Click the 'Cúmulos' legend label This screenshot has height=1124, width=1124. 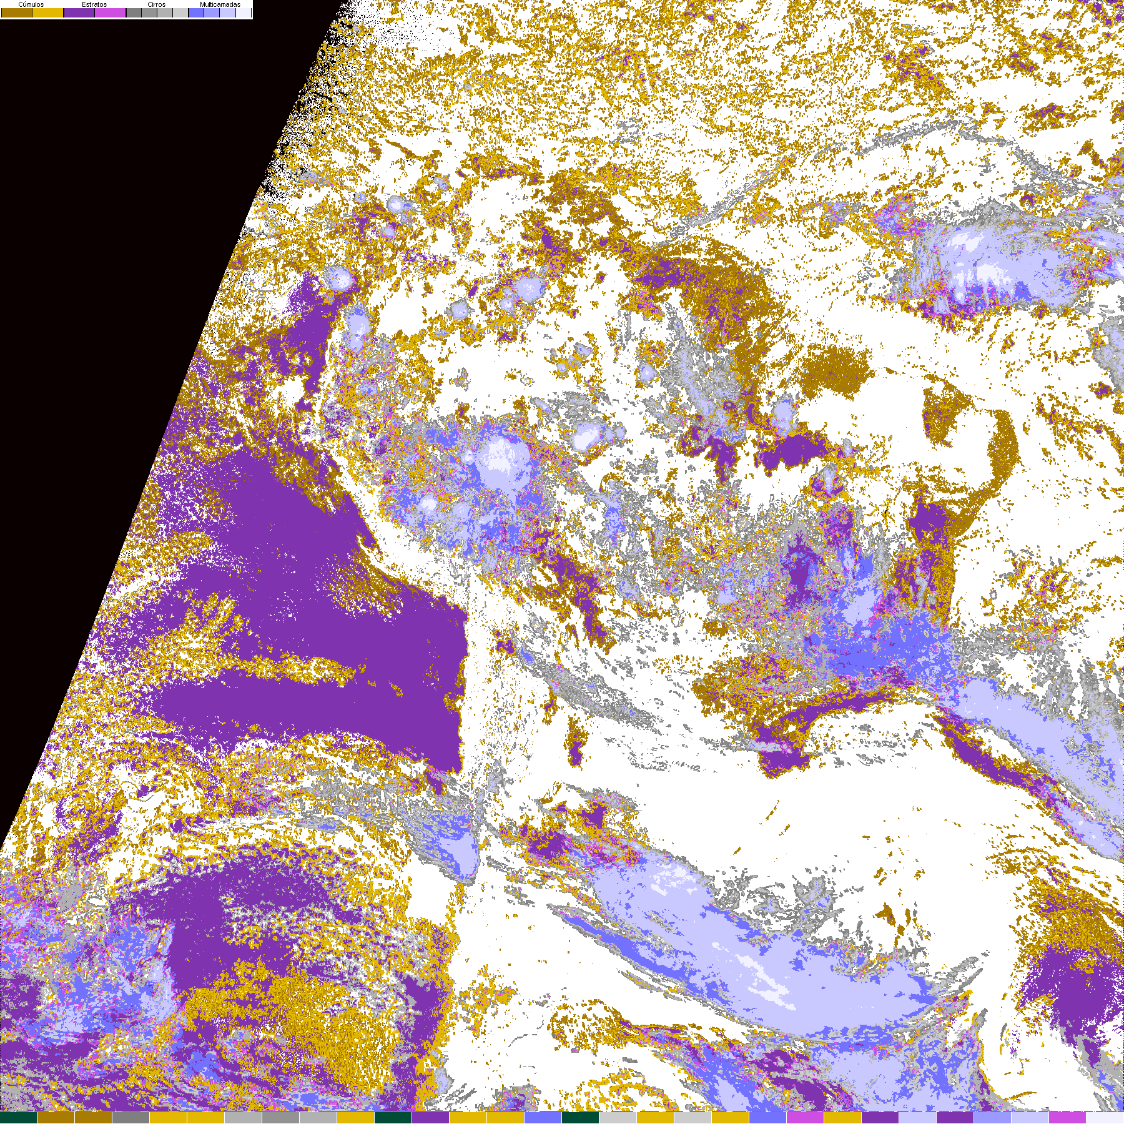click(x=31, y=4)
